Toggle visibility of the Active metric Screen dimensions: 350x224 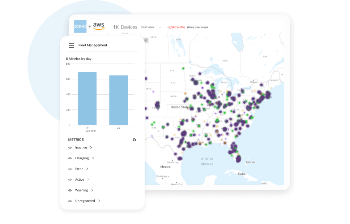(70, 180)
